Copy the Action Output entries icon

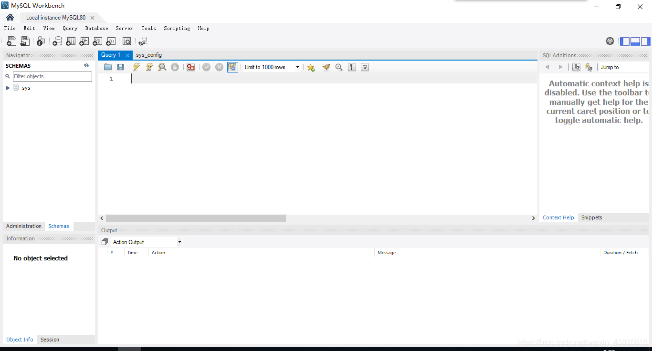point(105,242)
